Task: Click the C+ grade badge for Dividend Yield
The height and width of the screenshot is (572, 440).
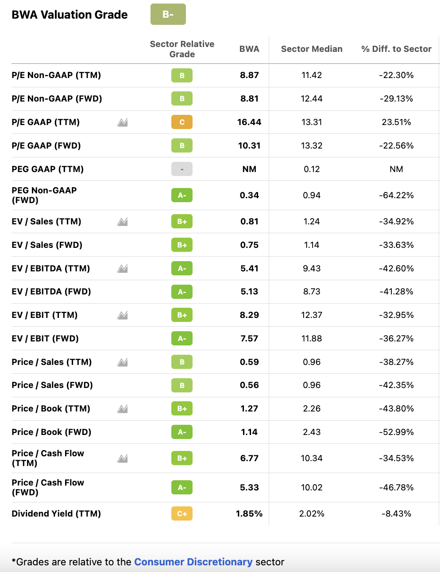Action: pyautogui.click(x=182, y=513)
